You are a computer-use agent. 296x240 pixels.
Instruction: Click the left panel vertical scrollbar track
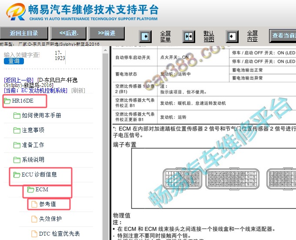tap(105, 147)
